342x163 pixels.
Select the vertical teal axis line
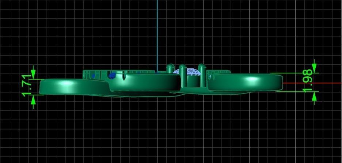tap(157, 36)
